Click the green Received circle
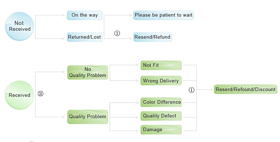Screen dimensions: 280x142 pyautogui.click(x=20, y=95)
